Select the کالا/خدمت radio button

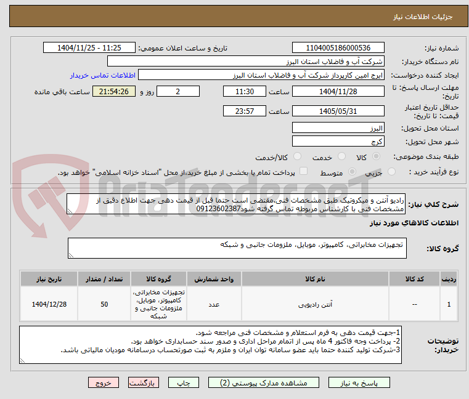pos(297,156)
